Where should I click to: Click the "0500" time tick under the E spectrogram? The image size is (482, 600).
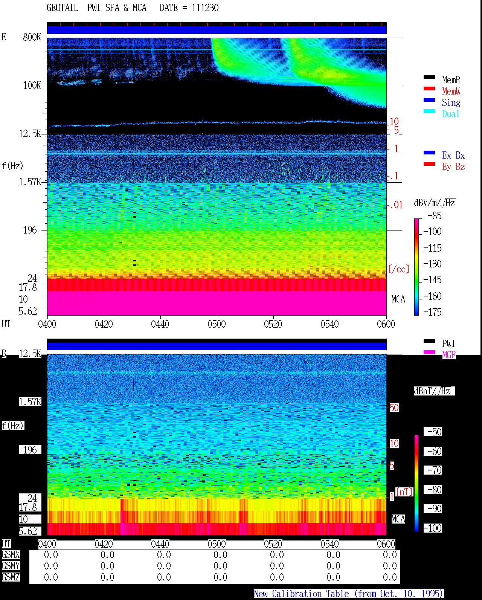217,324
